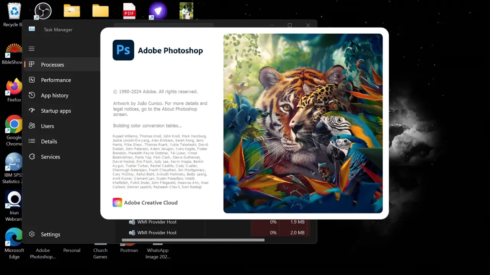This screenshot has height=275, width=490.
Task: Open the photo thumbnail desktop icon
Action: tap(186, 11)
